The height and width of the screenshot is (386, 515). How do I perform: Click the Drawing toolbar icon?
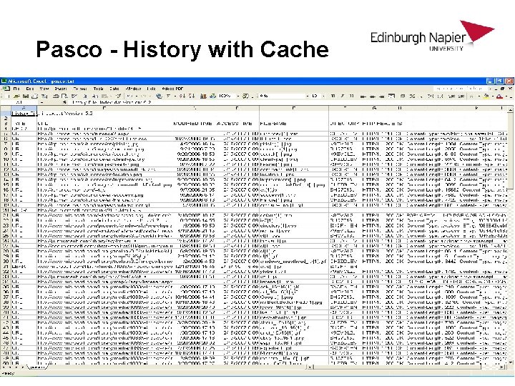[x=213, y=96]
